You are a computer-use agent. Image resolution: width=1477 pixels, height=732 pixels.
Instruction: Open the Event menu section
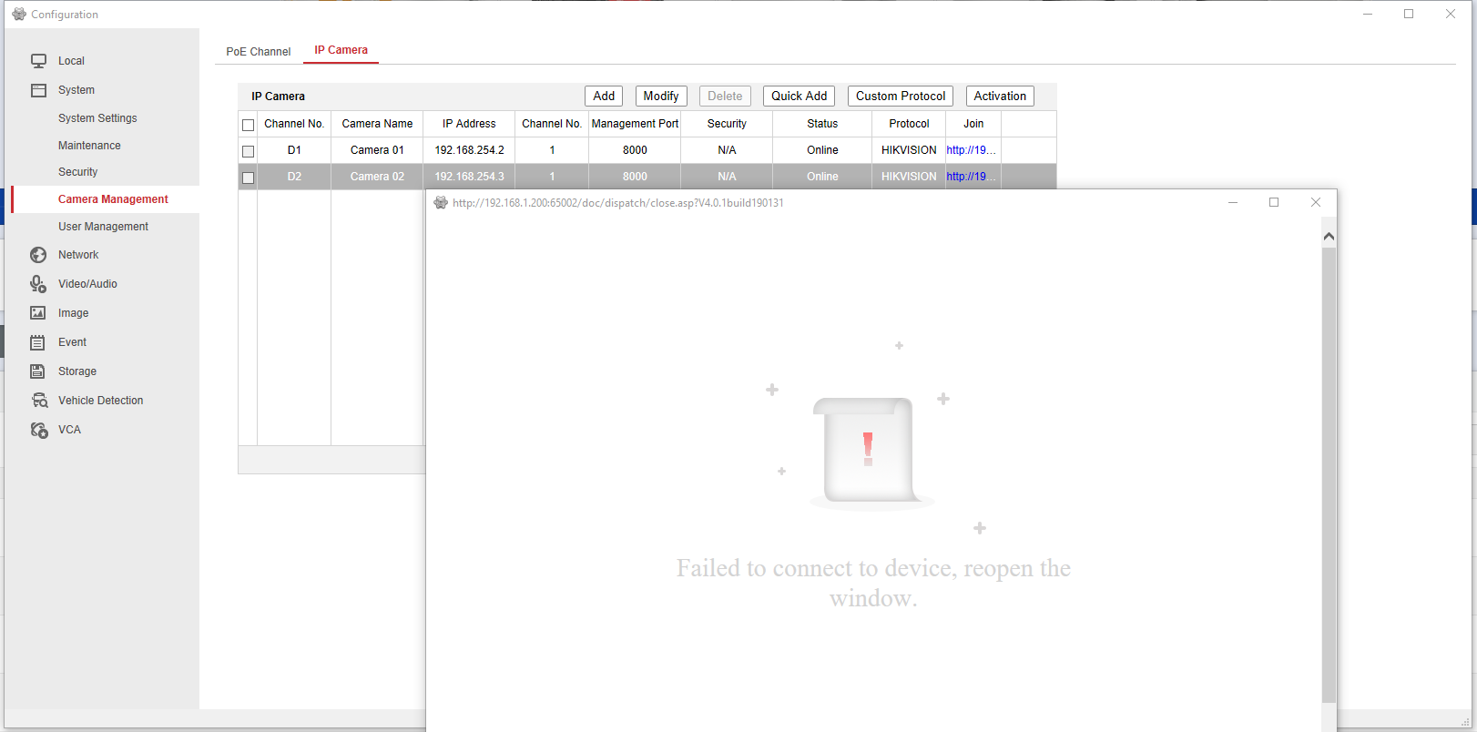click(x=72, y=342)
